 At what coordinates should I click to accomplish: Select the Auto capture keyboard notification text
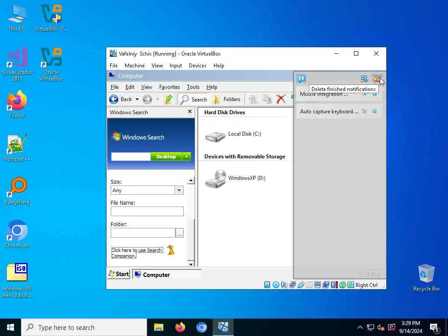click(329, 112)
